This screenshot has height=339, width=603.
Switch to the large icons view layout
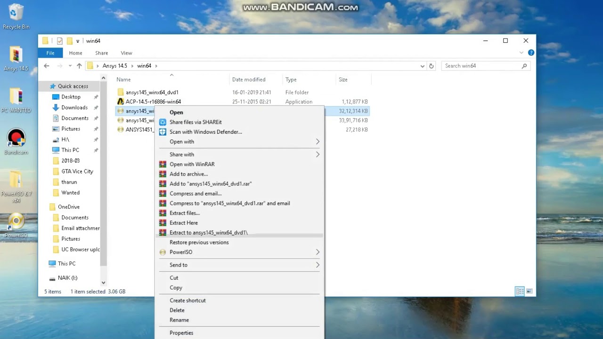tap(529, 291)
